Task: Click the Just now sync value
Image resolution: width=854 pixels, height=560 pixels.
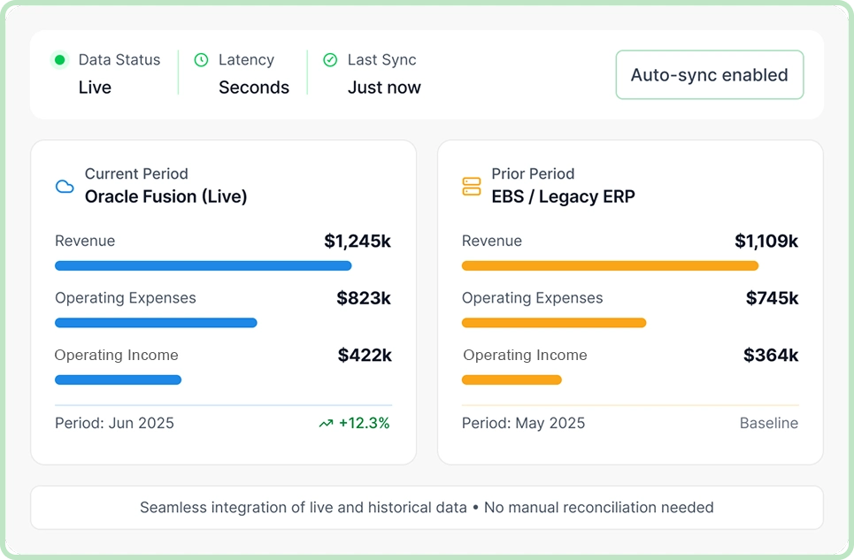Action: tap(384, 88)
